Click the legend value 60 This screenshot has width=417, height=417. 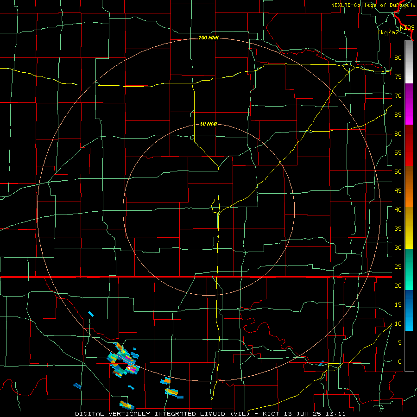pyautogui.click(x=398, y=134)
